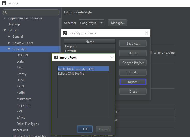Viewport: 190px width, 137px height.
Task: Close the Code Style Schemes dialog
Action: [147, 33]
